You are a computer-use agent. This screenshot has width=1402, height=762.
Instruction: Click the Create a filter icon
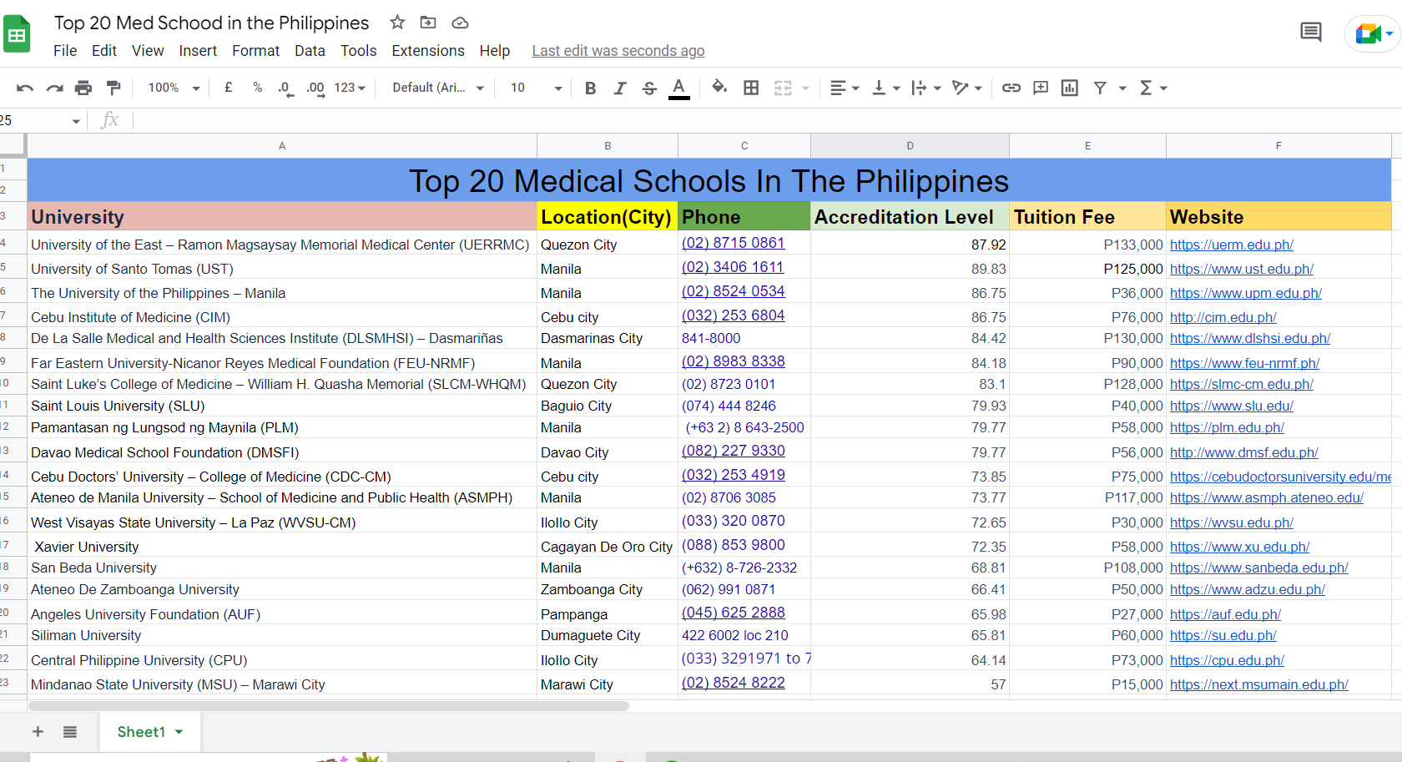1100,88
